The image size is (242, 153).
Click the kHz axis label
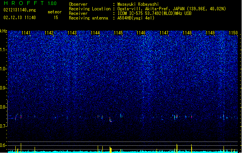[3, 31]
